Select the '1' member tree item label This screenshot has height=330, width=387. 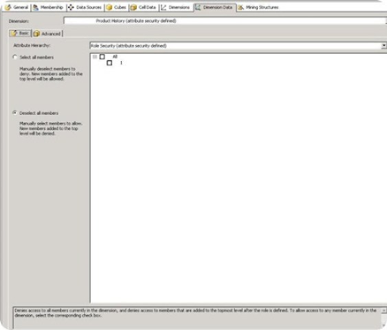tap(121, 63)
